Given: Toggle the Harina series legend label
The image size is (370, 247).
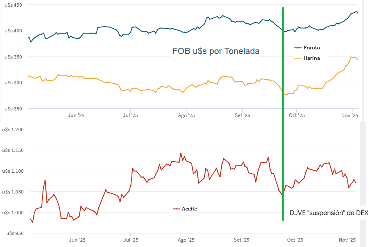Looking at the screenshot, I should click(311, 58).
